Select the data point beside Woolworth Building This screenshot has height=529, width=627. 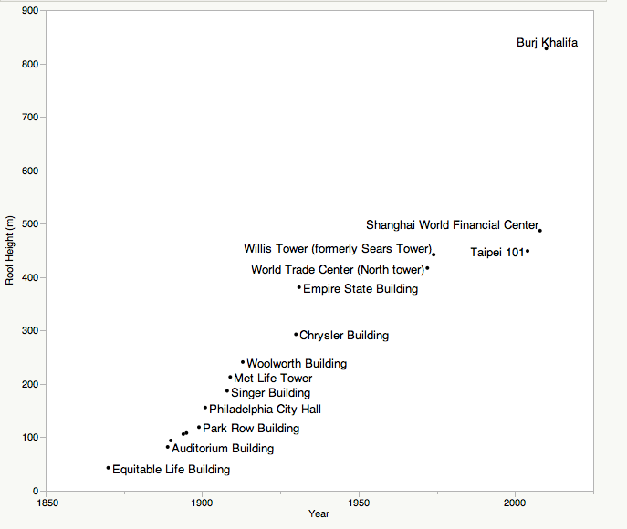coord(243,362)
